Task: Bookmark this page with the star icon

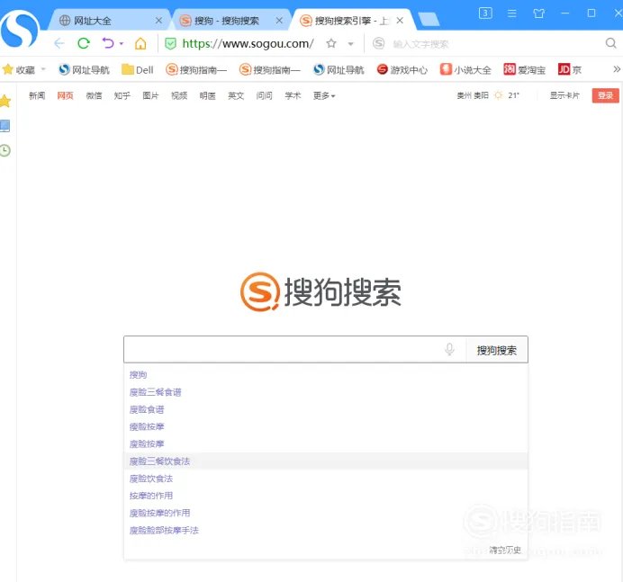Action: tap(331, 43)
